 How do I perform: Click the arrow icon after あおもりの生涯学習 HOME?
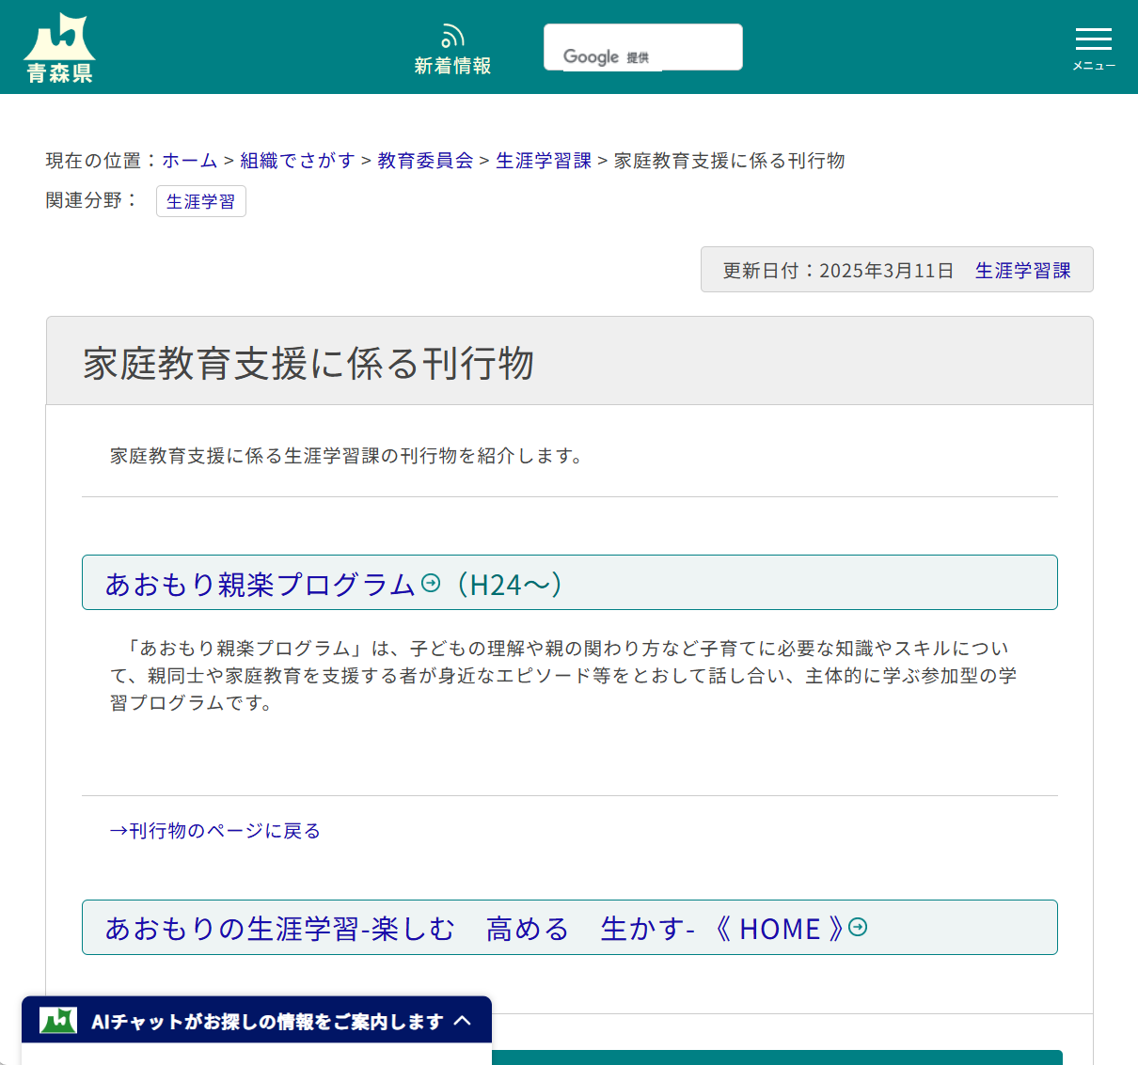(x=857, y=927)
